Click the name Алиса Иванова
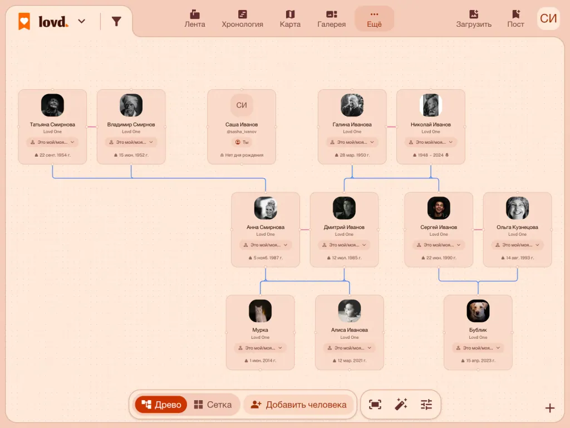570x428 pixels. click(x=350, y=330)
